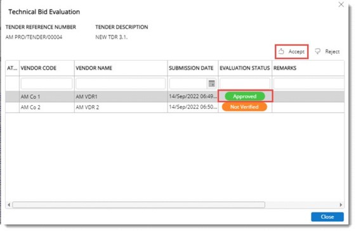Screen dimensions: 356x232
Task: Focus the Vendor Name filter field
Action: click(x=121, y=84)
